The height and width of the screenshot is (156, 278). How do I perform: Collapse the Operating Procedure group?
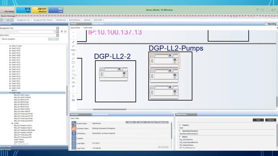click(x=179, y=131)
